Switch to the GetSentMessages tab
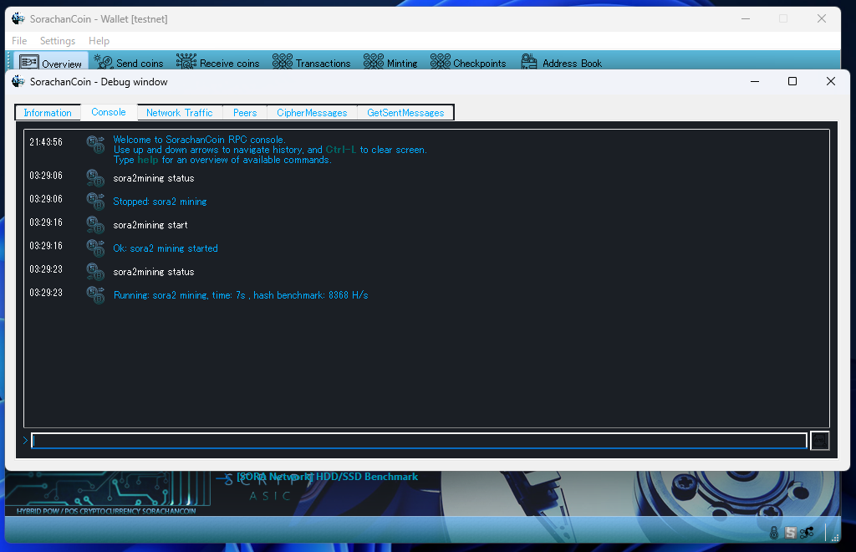This screenshot has height=552, width=856. click(405, 113)
